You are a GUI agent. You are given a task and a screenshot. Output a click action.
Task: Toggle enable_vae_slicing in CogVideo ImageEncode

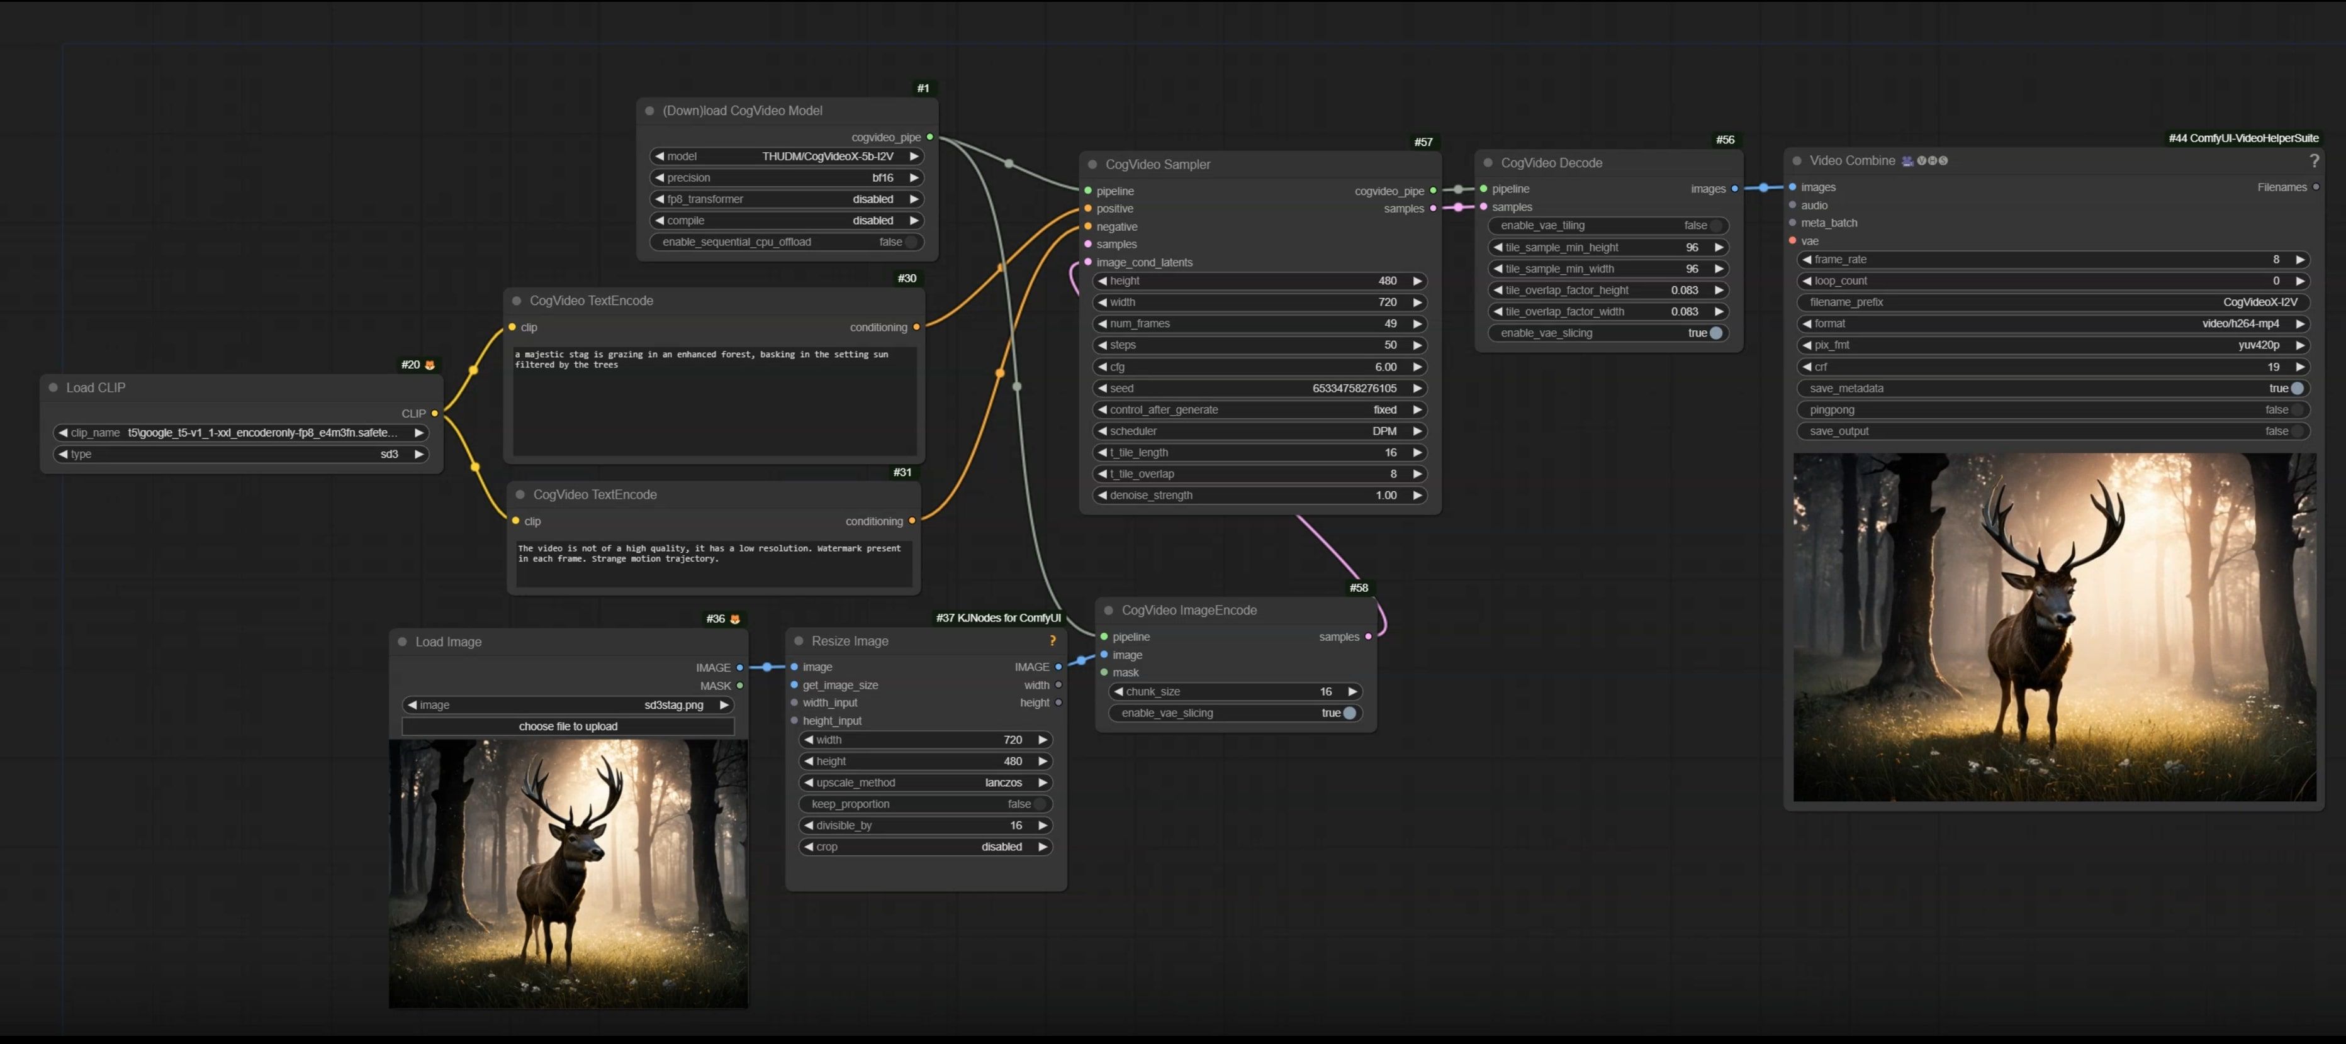pos(1235,714)
